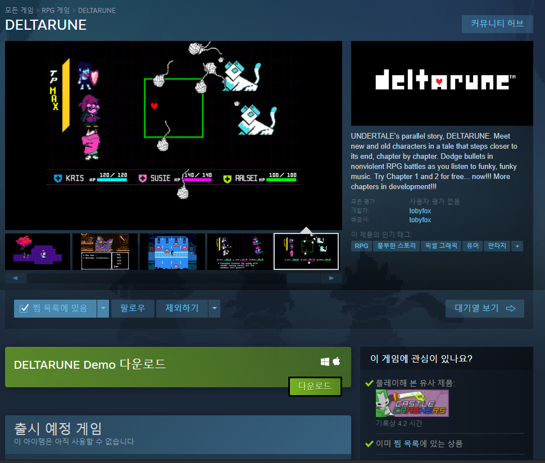Select the pink tree screenshot thumbnail
This screenshot has width=545, height=463.
point(38,251)
